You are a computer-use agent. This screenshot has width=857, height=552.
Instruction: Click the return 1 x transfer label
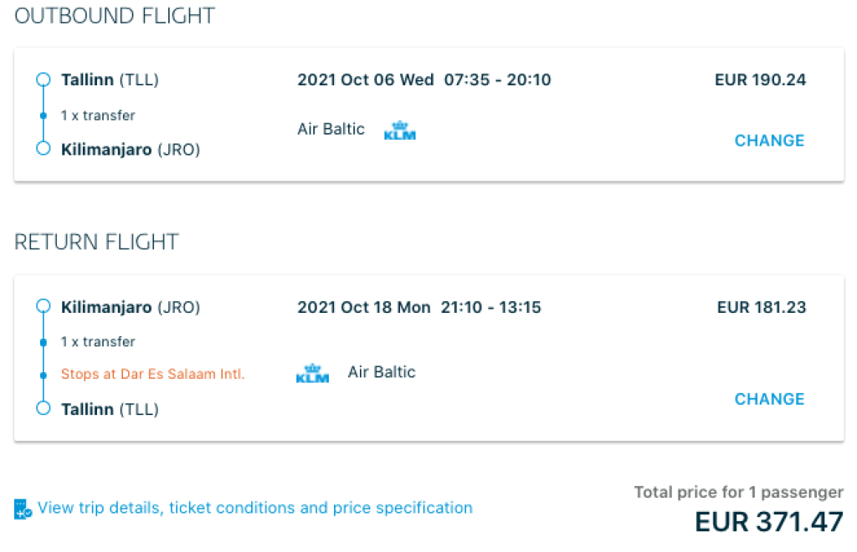click(98, 341)
